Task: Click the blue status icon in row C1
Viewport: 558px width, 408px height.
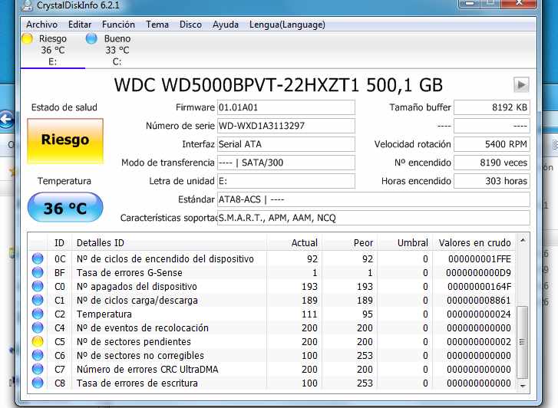Action: click(x=38, y=300)
